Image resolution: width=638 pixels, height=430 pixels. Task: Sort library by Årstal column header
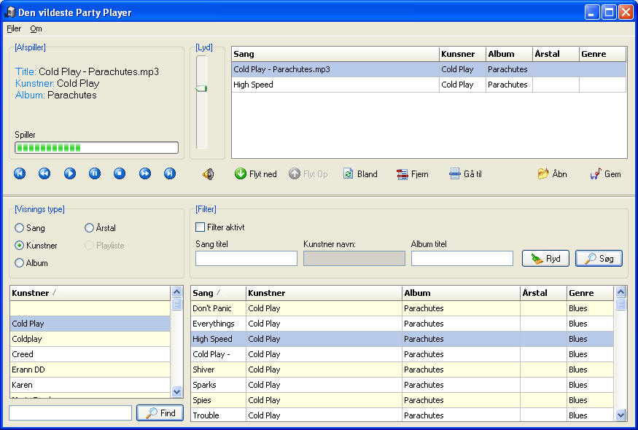[544, 293]
